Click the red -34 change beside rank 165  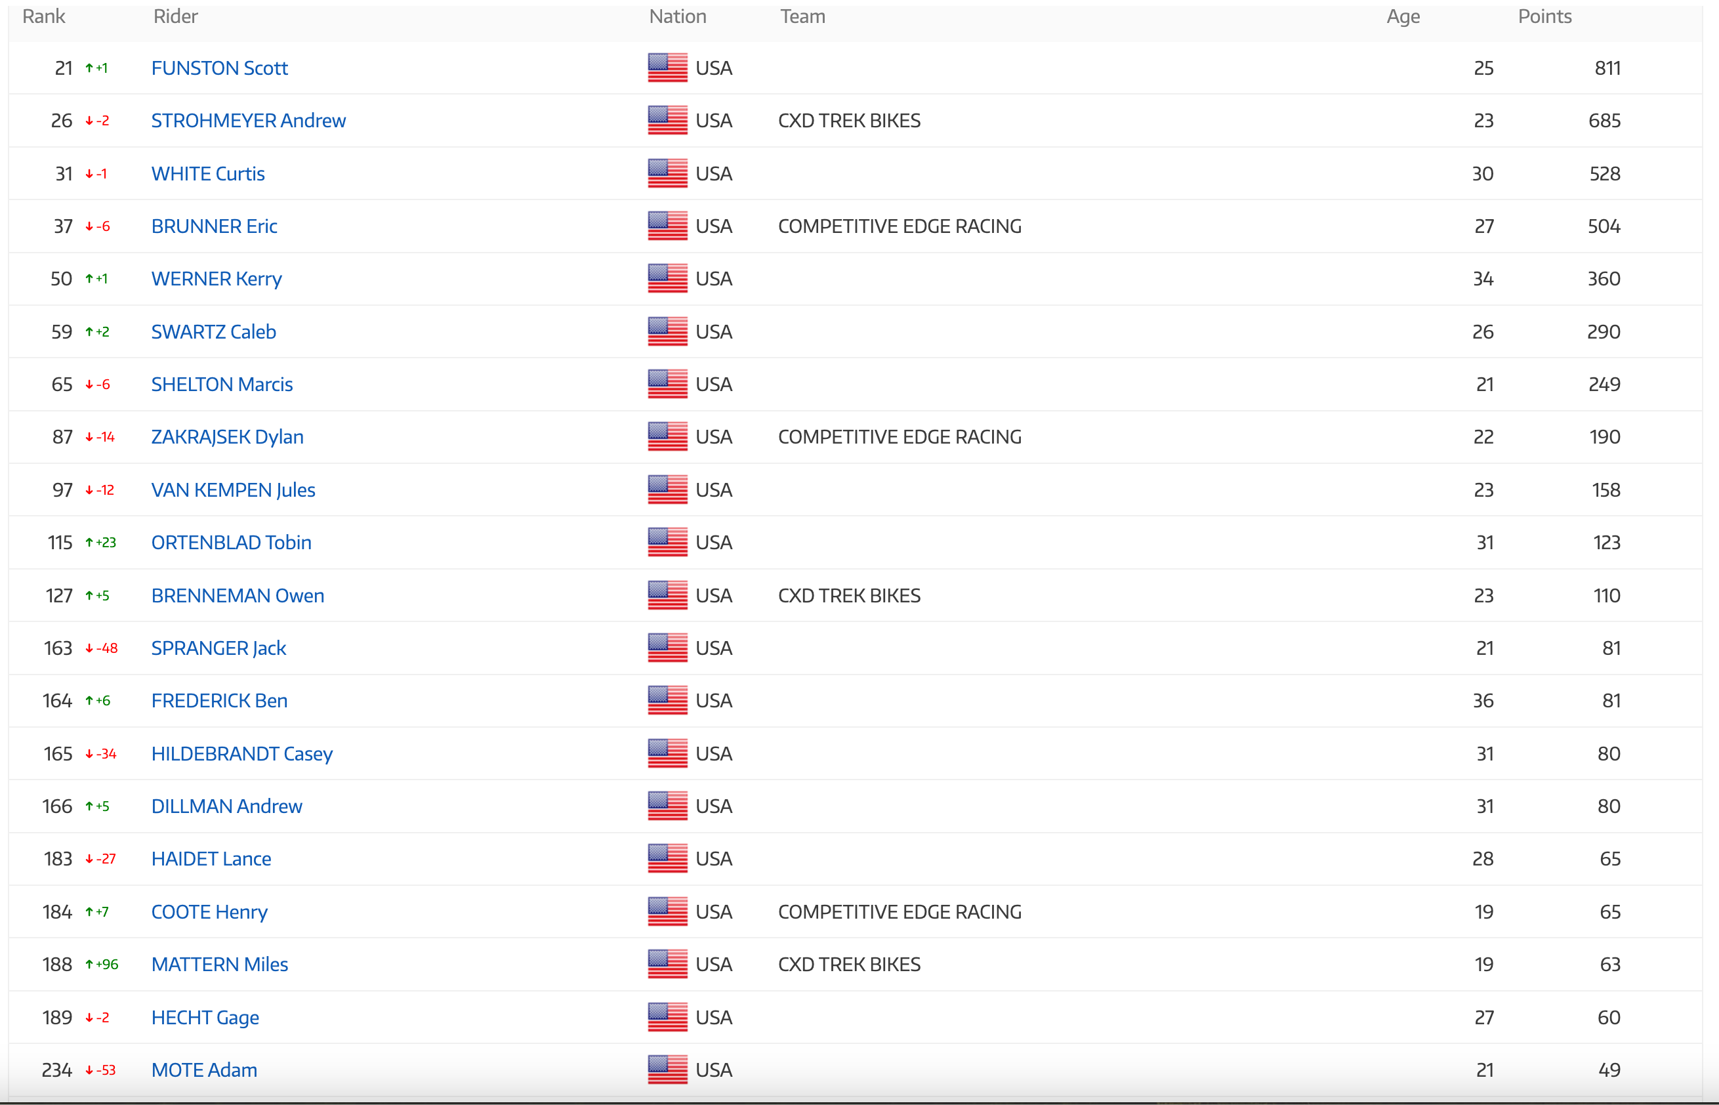pos(100,753)
